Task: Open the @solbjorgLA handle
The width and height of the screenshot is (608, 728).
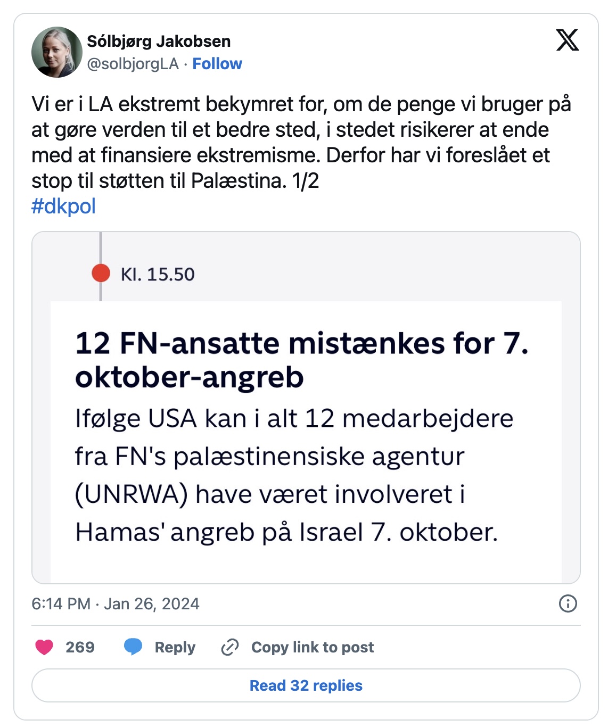Action: 133,64
